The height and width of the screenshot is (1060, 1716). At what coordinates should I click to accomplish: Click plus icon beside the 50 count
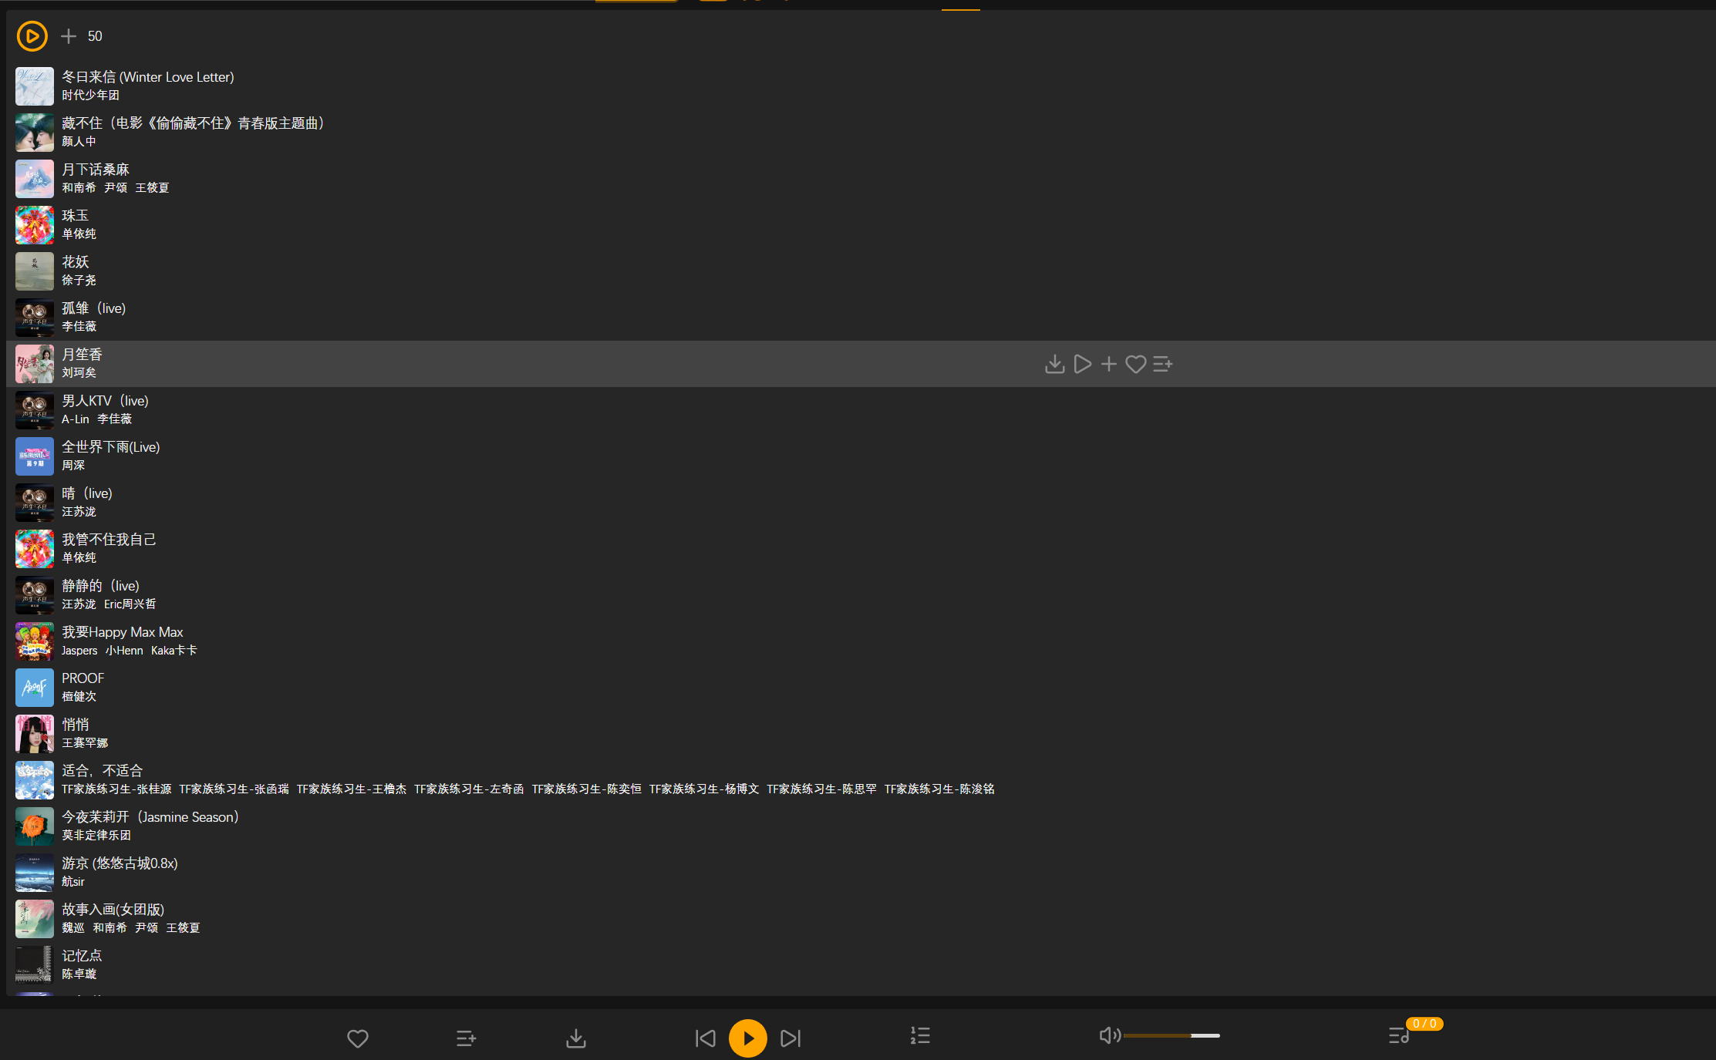(x=69, y=36)
